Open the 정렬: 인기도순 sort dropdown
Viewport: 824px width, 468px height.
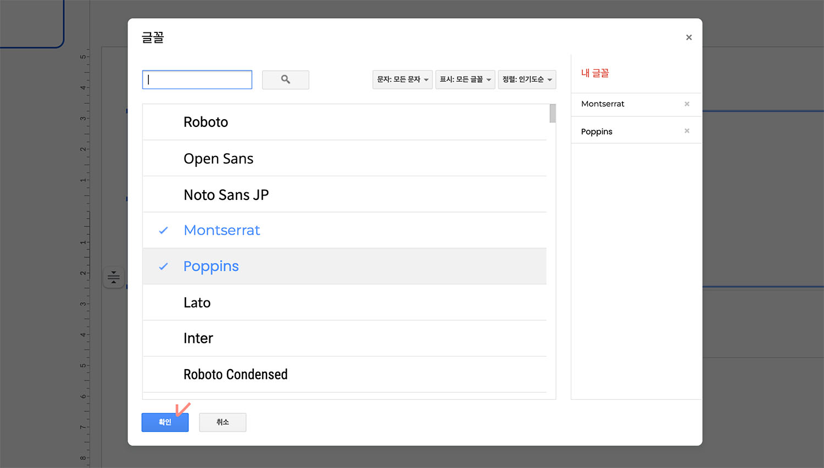pyautogui.click(x=527, y=80)
